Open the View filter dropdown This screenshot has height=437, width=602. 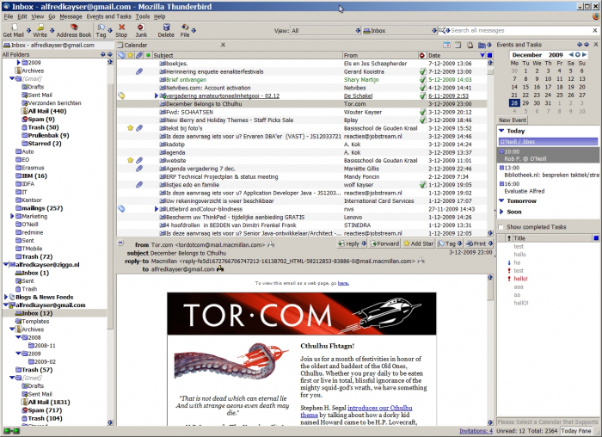326,30
